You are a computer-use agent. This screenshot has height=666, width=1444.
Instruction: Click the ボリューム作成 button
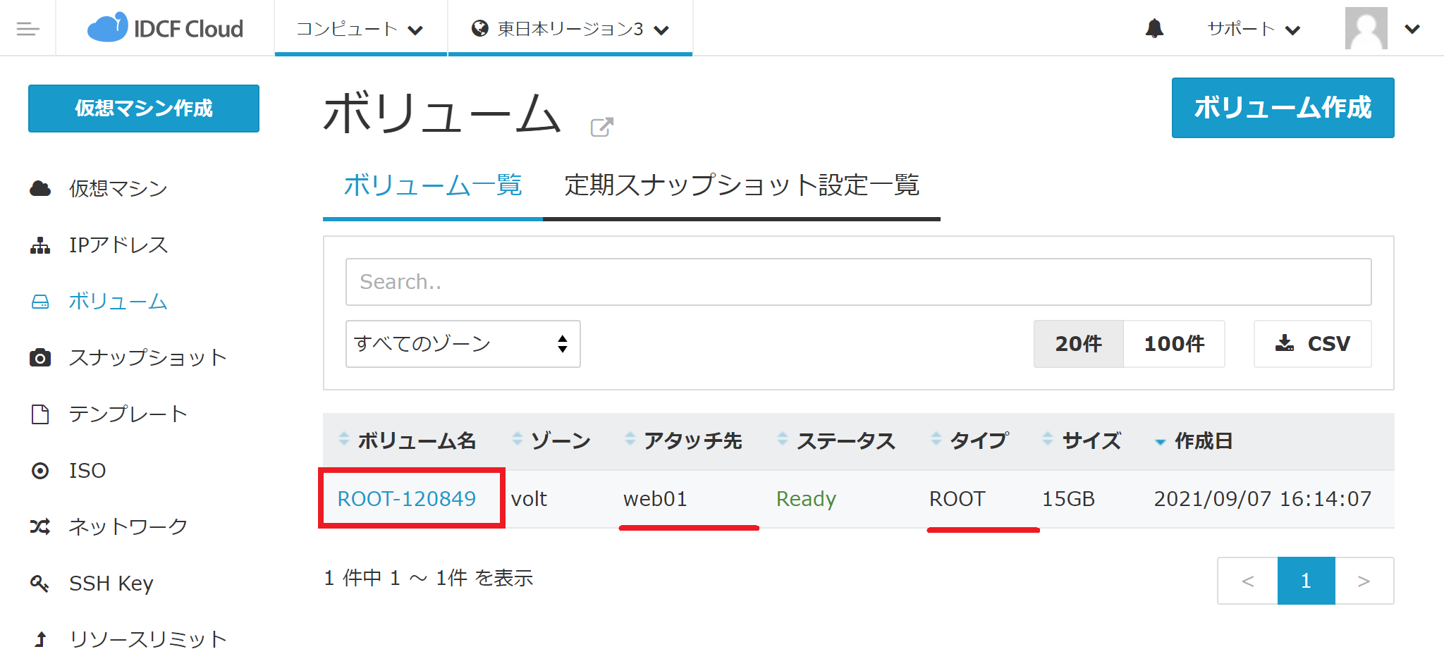(1283, 108)
